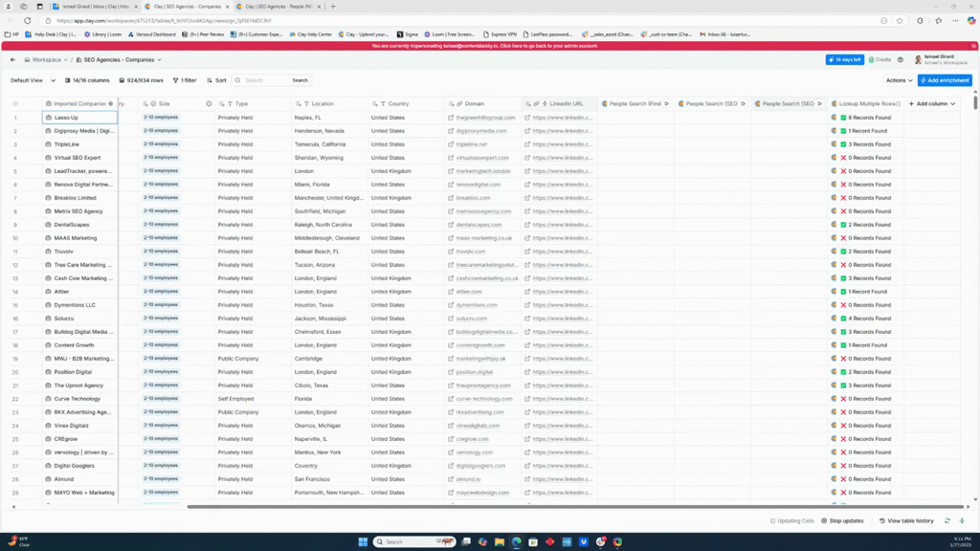This screenshot has width=980, height=551.
Task: Open the 14/16 columns menu
Action: click(87, 80)
